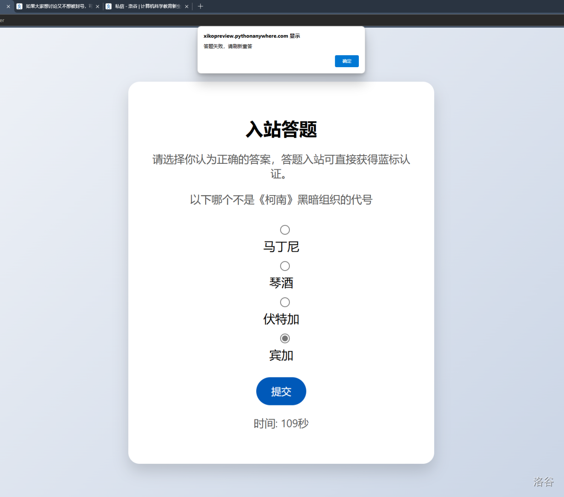Click the 宾加 answer label text

[x=281, y=355]
